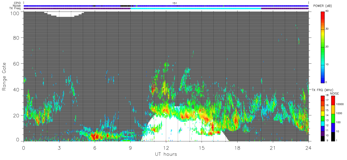
Task: Click the 100 tick on Range Gate axis
Action: (x=15, y=13)
